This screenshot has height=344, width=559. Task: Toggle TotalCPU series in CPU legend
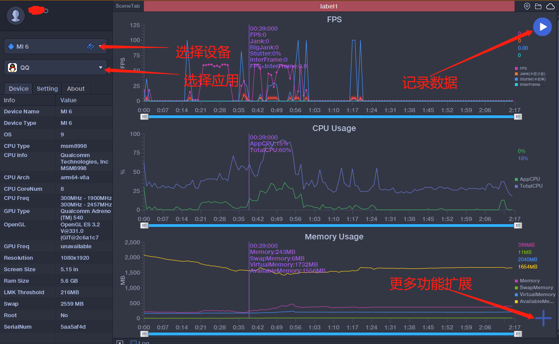(x=529, y=186)
